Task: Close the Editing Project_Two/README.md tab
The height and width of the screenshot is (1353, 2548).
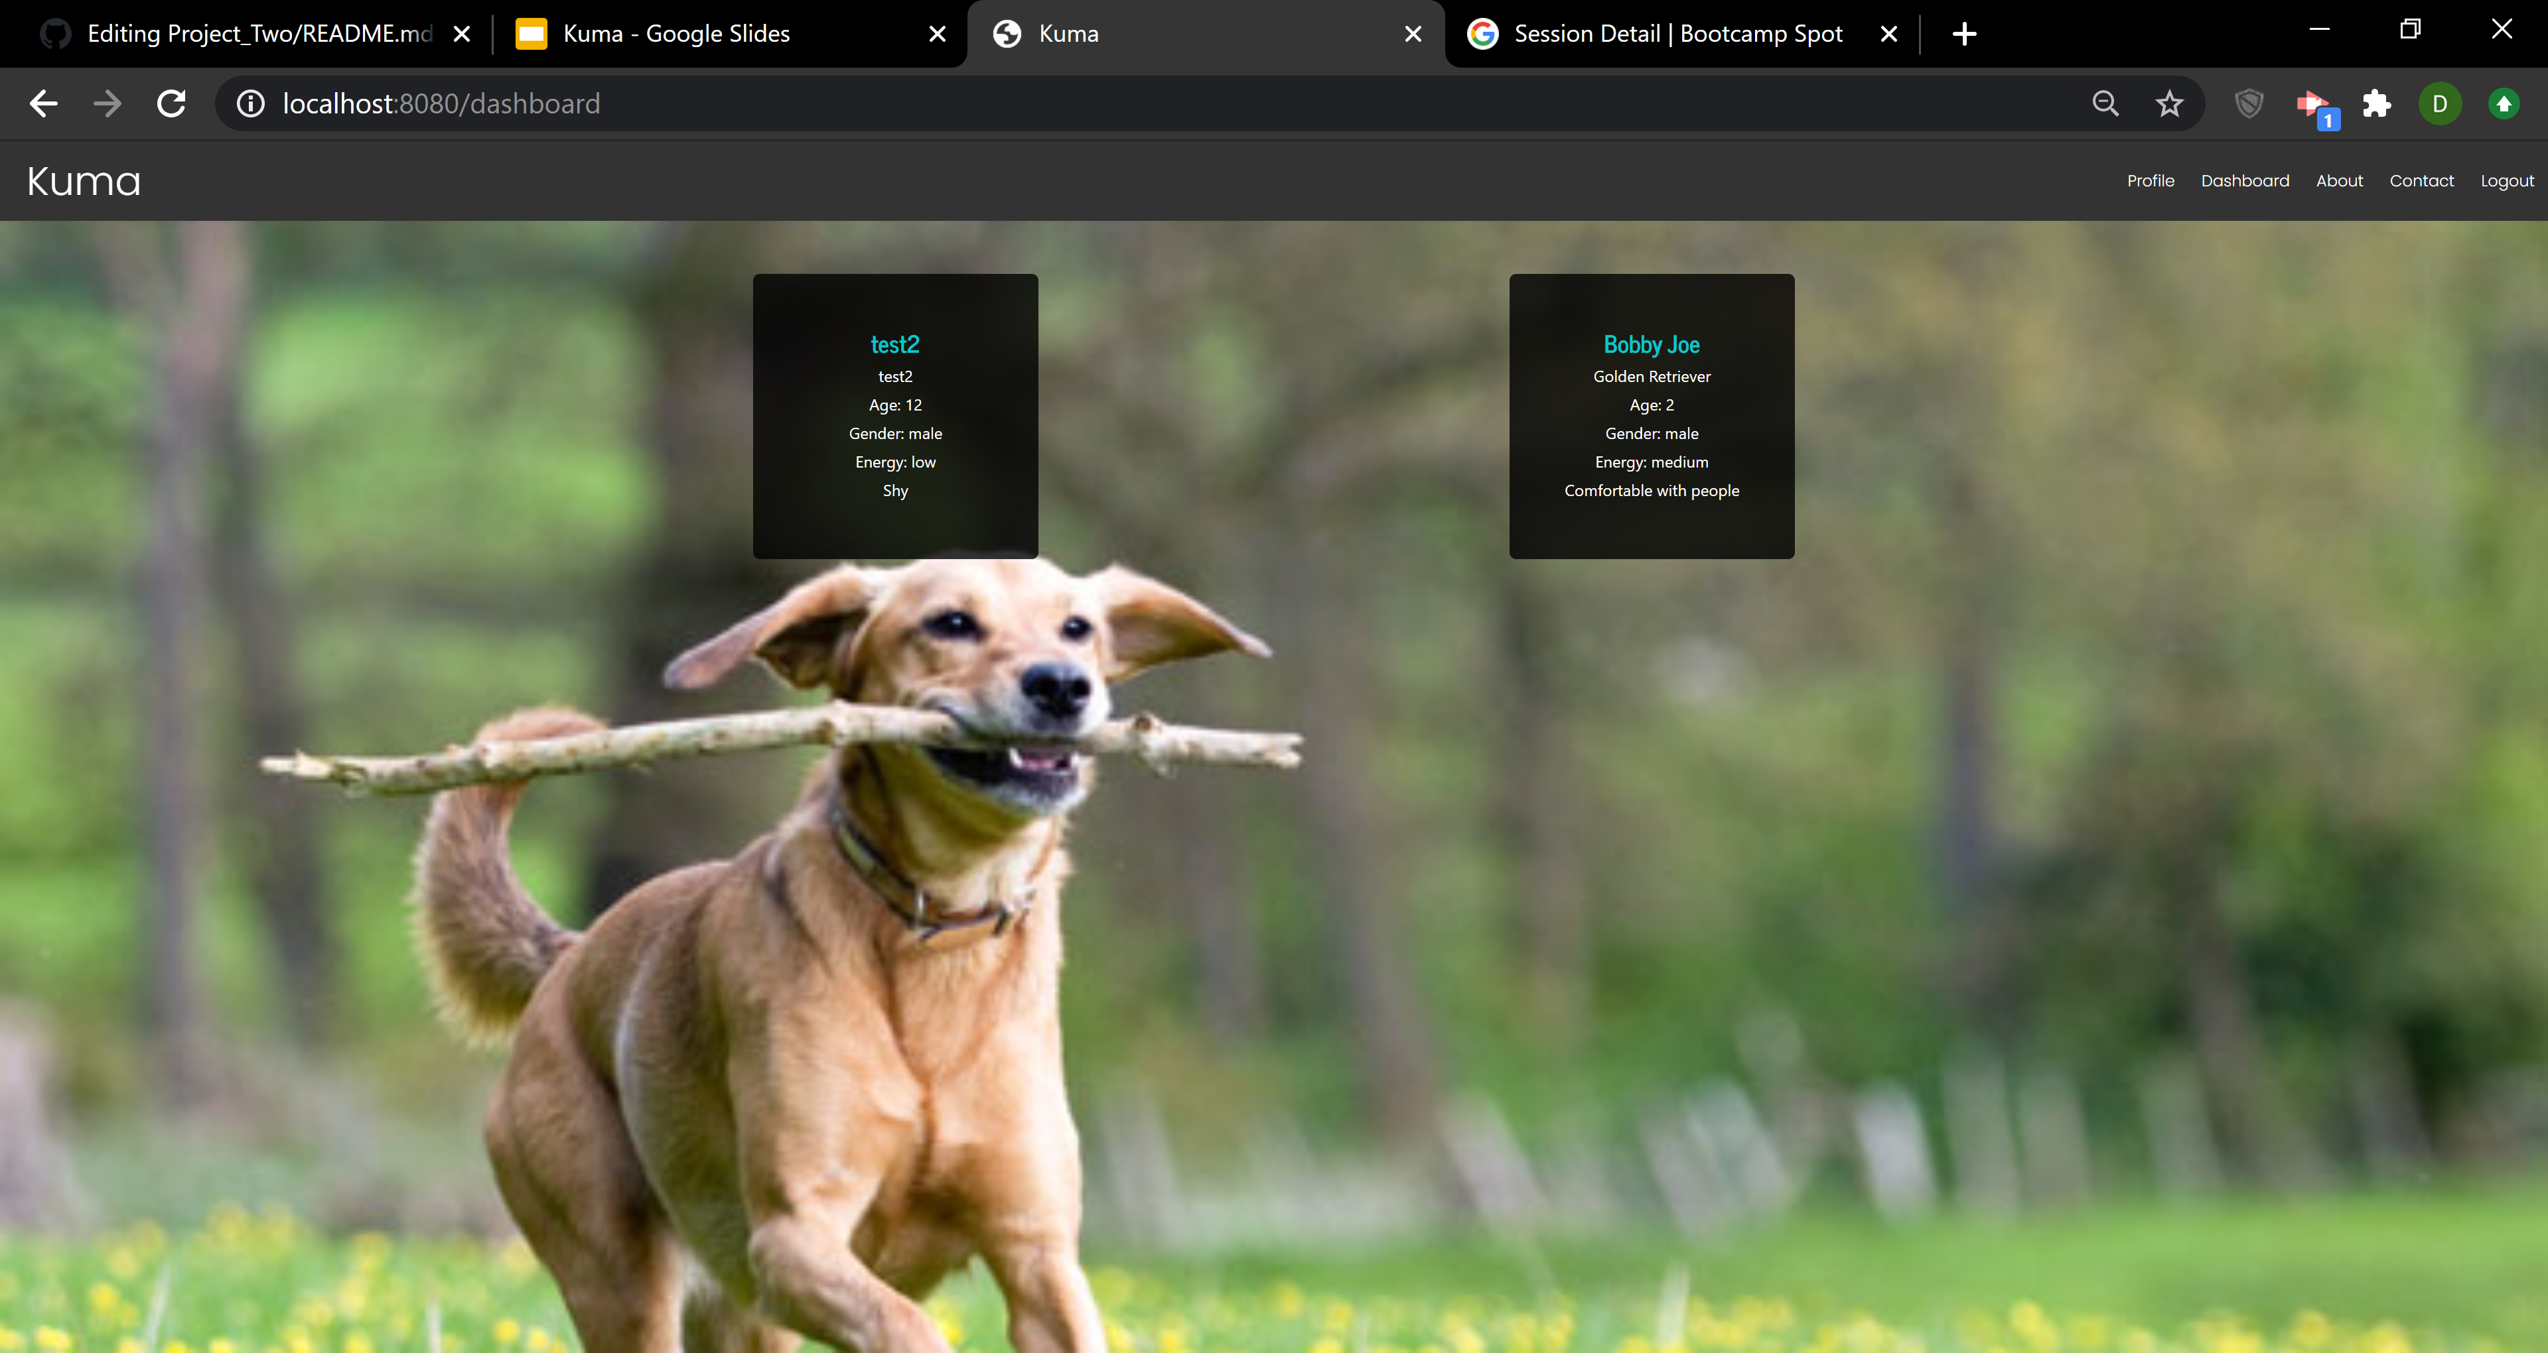Action: click(x=462, y=34)
